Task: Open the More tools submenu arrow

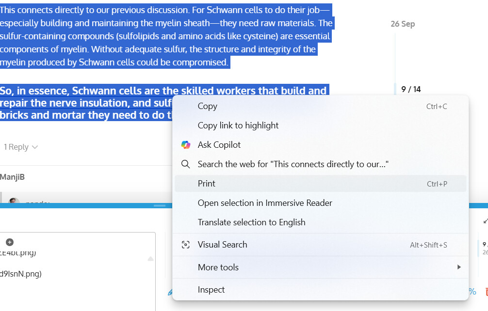Action: 458,267
